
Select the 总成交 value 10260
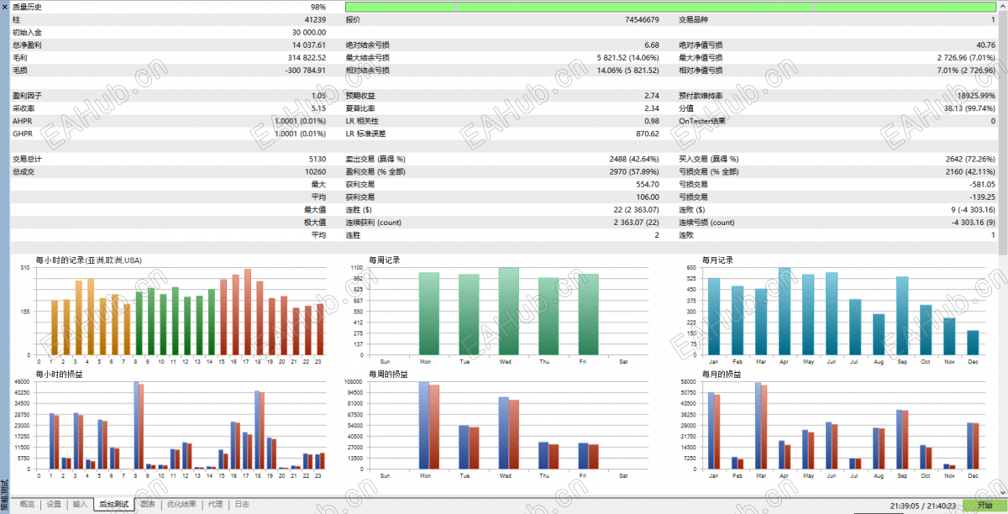pyautogui.click(x=315, y=171)
